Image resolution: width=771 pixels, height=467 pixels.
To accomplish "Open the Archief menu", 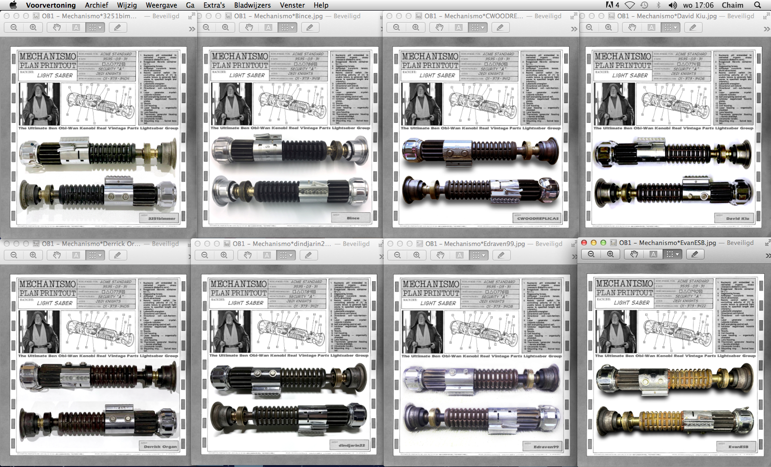I will pos(96,5).
